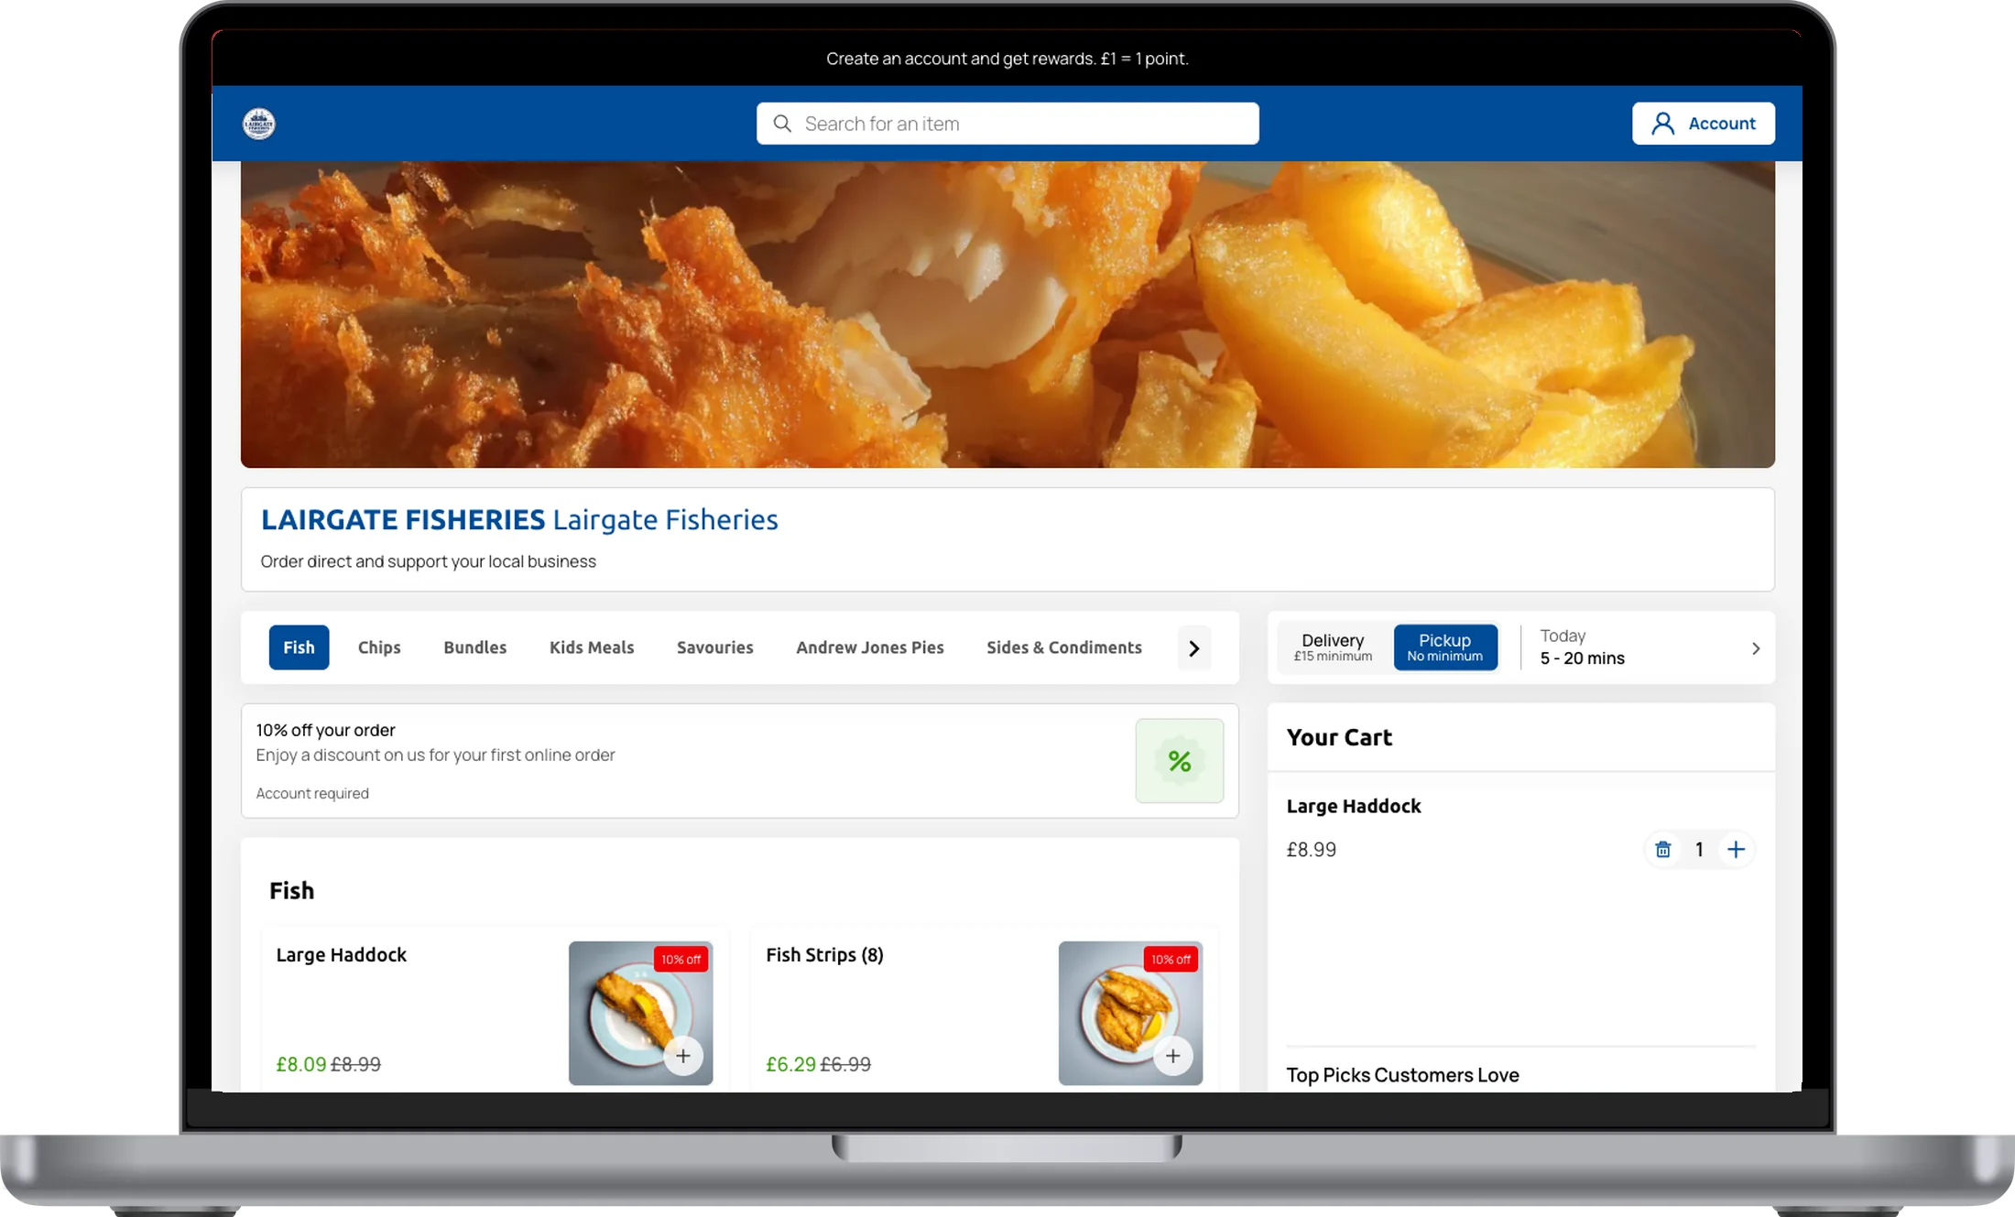Increase Large Haddock quantity in cart

tap(1736, 850)
